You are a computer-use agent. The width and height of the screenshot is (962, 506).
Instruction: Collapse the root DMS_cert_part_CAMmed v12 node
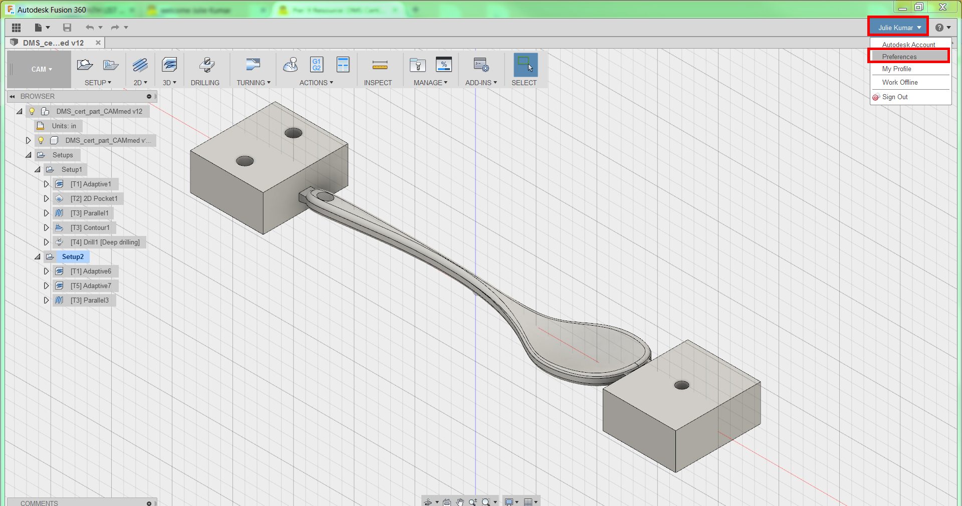[20, 111]
